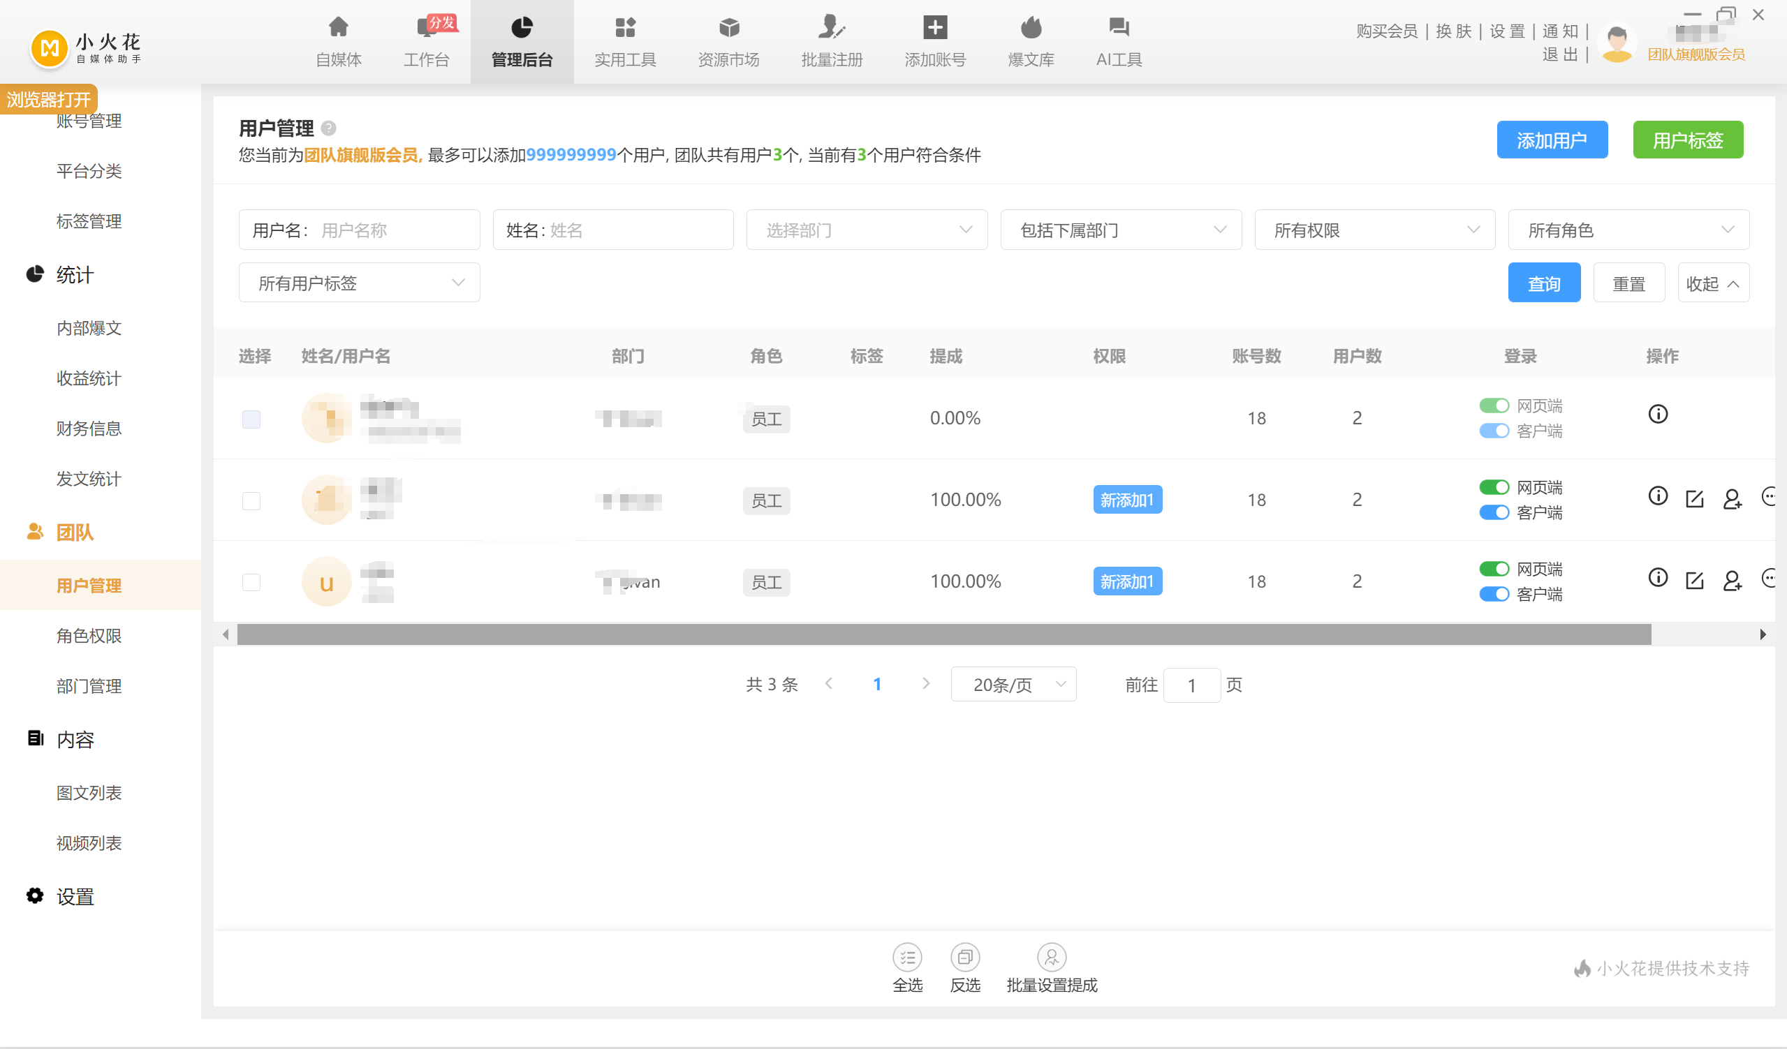The width and height of the screenshot is (1787, 1049).
Task: Open 图文列表 in the sidebar
Action: click(89, 792)
